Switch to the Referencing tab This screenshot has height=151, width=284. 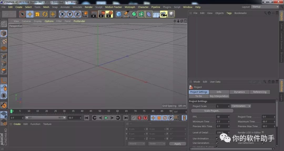point(260,92)
